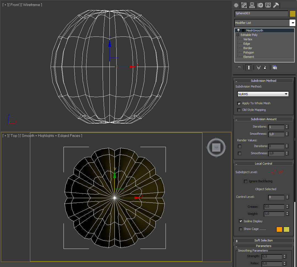The image size is (297, 267).
Task: Uncheck Apply To Whole Mesh
Action: [x=239, y=103]
